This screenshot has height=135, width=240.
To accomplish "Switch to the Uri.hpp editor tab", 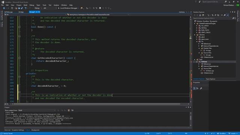I will tap(21, 12).
